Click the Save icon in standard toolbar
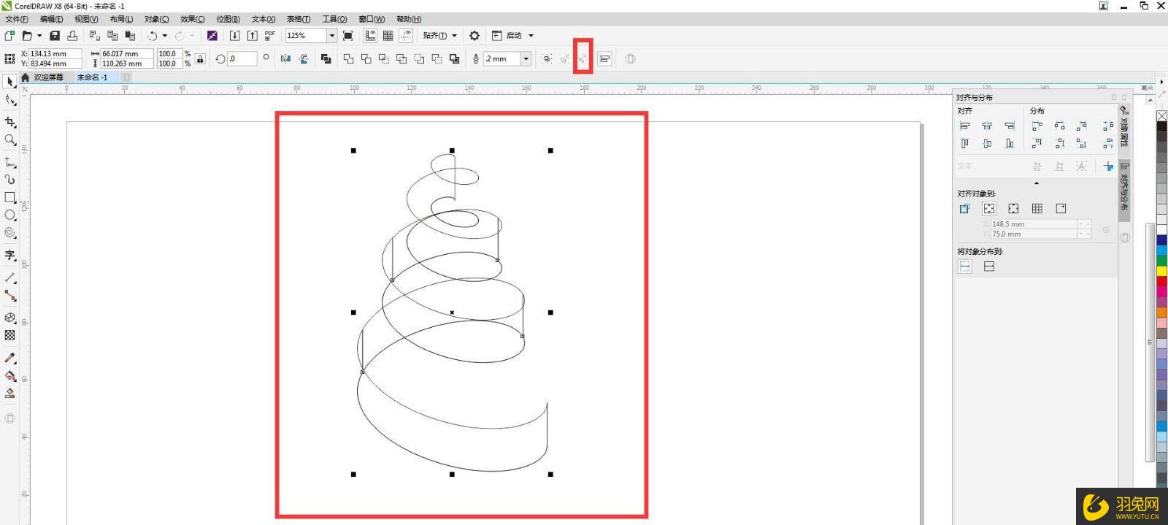 [55, 36]
